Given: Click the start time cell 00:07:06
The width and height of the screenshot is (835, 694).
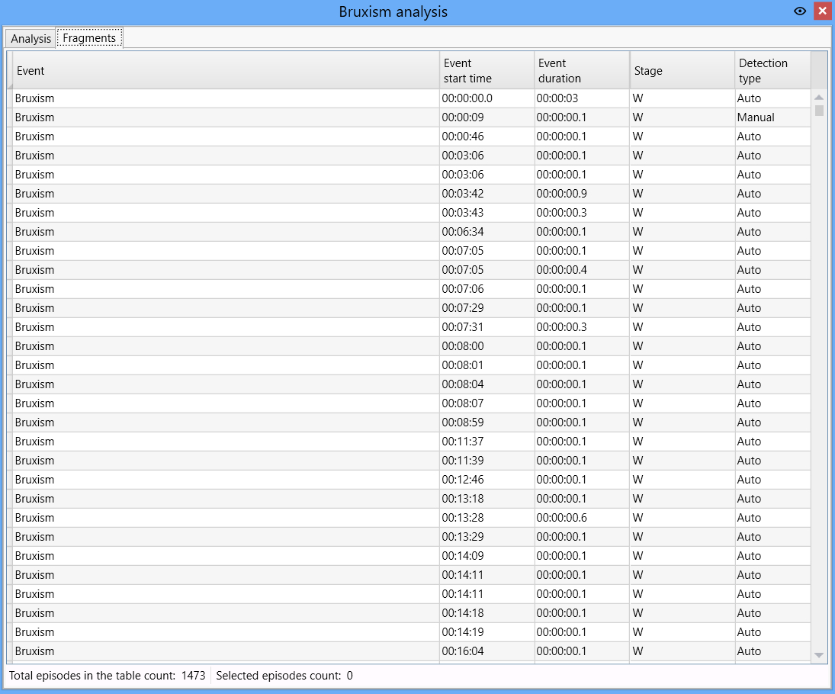Looking at the screenshot, I should point(487,289).
